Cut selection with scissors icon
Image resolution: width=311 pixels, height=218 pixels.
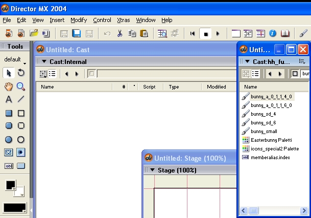(x=119, y=33)
